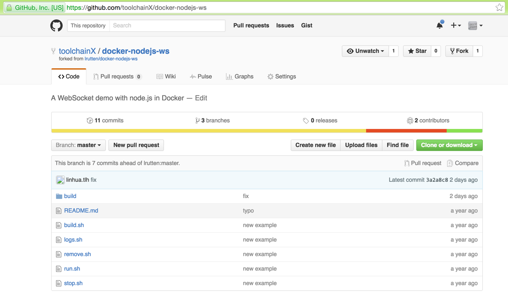Open logs.sh file
The image size is (508, 294).
coord(73,240)
